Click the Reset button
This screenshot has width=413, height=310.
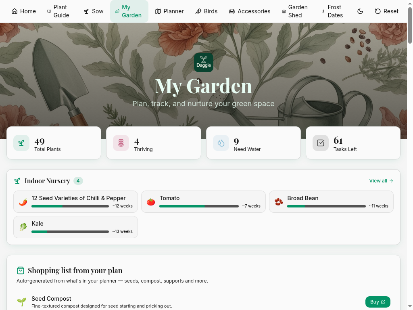coord(386,11)
